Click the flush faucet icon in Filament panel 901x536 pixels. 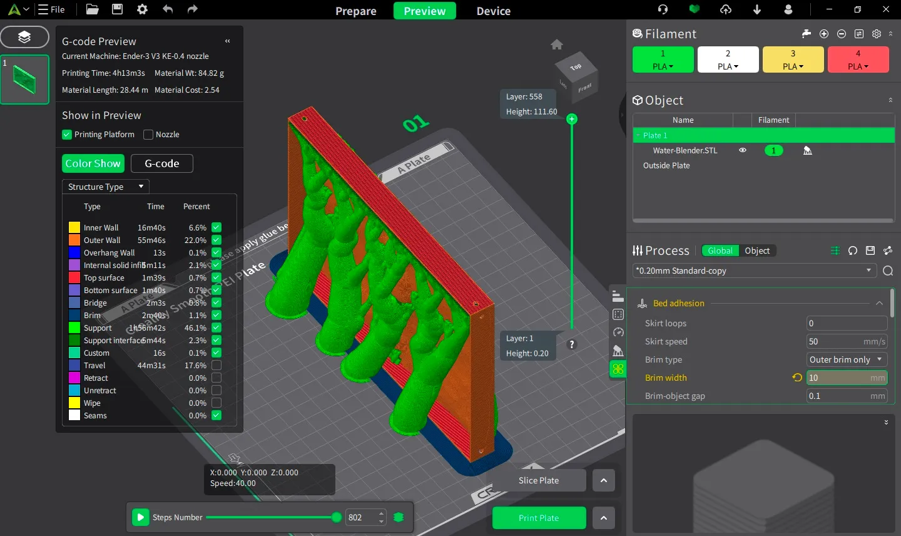pos(807,34)
